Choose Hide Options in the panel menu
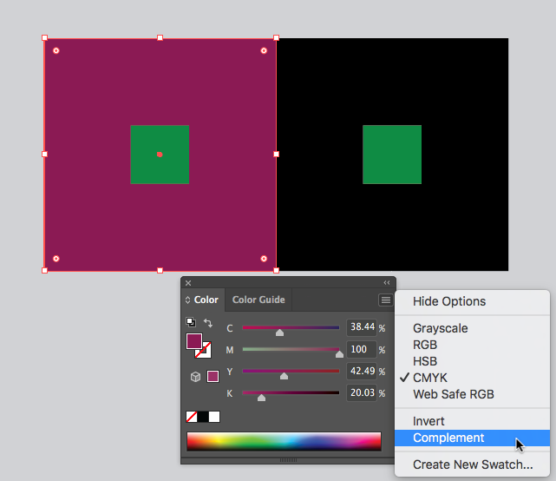The image size is (556, 481). tap(448, 301)
